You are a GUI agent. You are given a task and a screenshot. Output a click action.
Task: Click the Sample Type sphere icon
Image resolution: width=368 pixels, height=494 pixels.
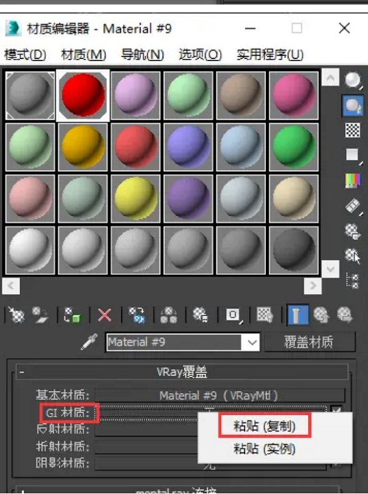coord(353,80)
